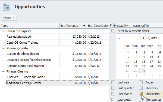Select the 'Custom database design' row
This screenshot has width=163, height=102.
pos(57,54)
